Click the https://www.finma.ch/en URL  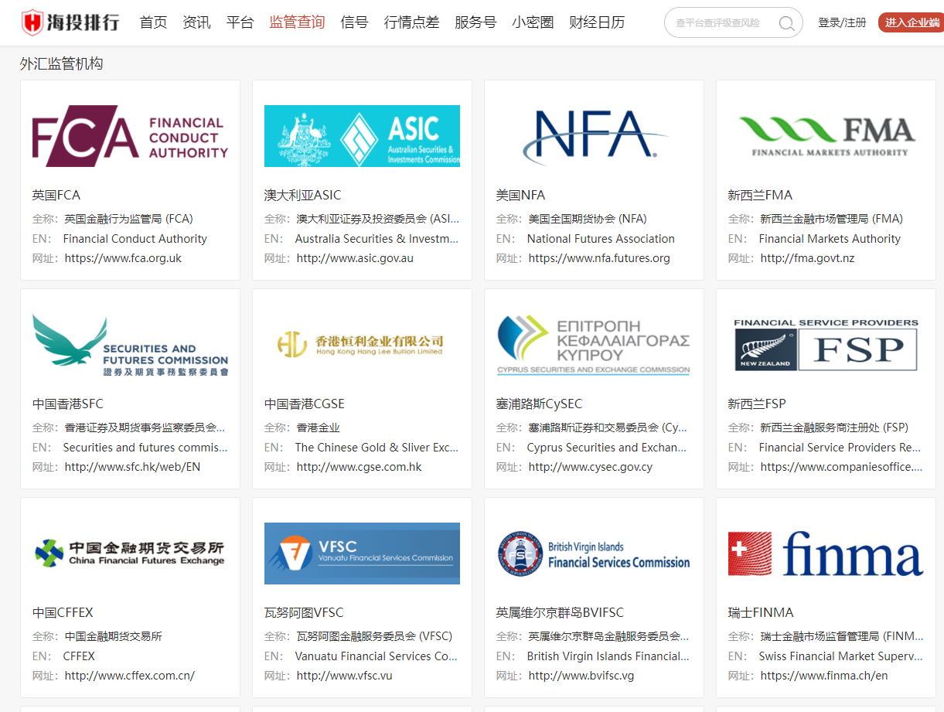pos(824,676)
